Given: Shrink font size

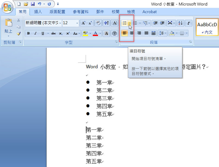Looking at the screenshot, I should point(90,23).
